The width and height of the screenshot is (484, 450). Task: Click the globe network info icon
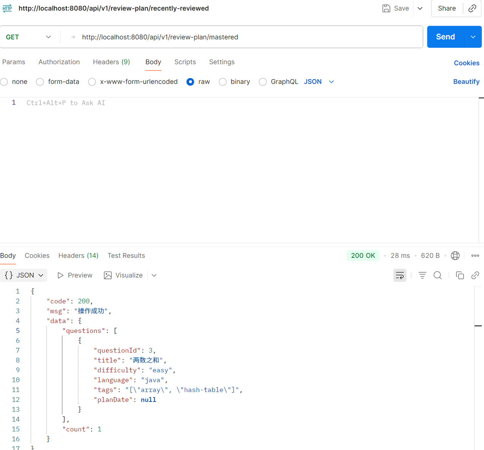coord(455,256)
